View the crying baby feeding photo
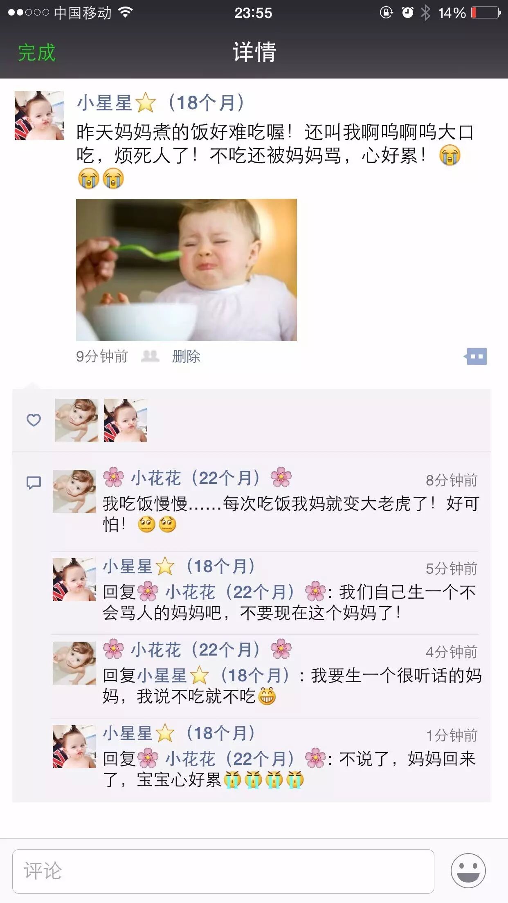 pyautogui.click(x=187, y=270)
